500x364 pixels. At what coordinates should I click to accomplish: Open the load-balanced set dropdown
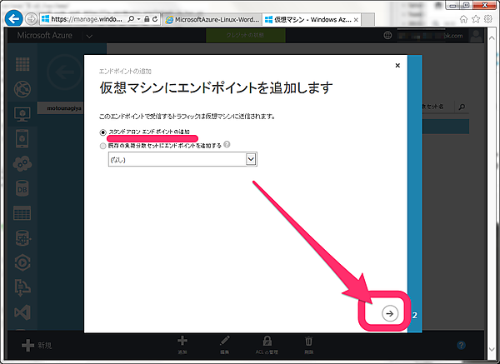[182, 159]
